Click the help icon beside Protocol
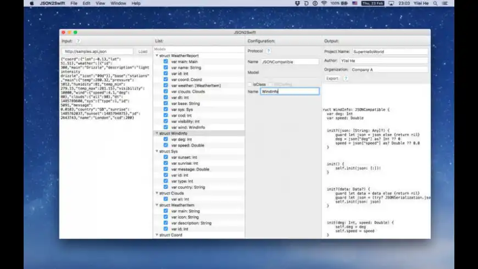The width and height of the screenshot is (478, 269). (269, 51)
